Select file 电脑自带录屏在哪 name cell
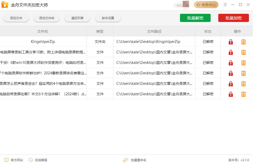Viewport: 253px width, 164px height. [x=43, y=94]
